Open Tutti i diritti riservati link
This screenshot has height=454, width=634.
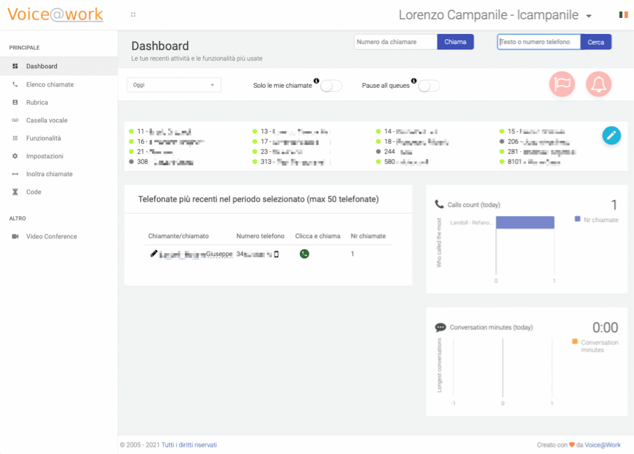pyautogui.click(x=189, y=445)
